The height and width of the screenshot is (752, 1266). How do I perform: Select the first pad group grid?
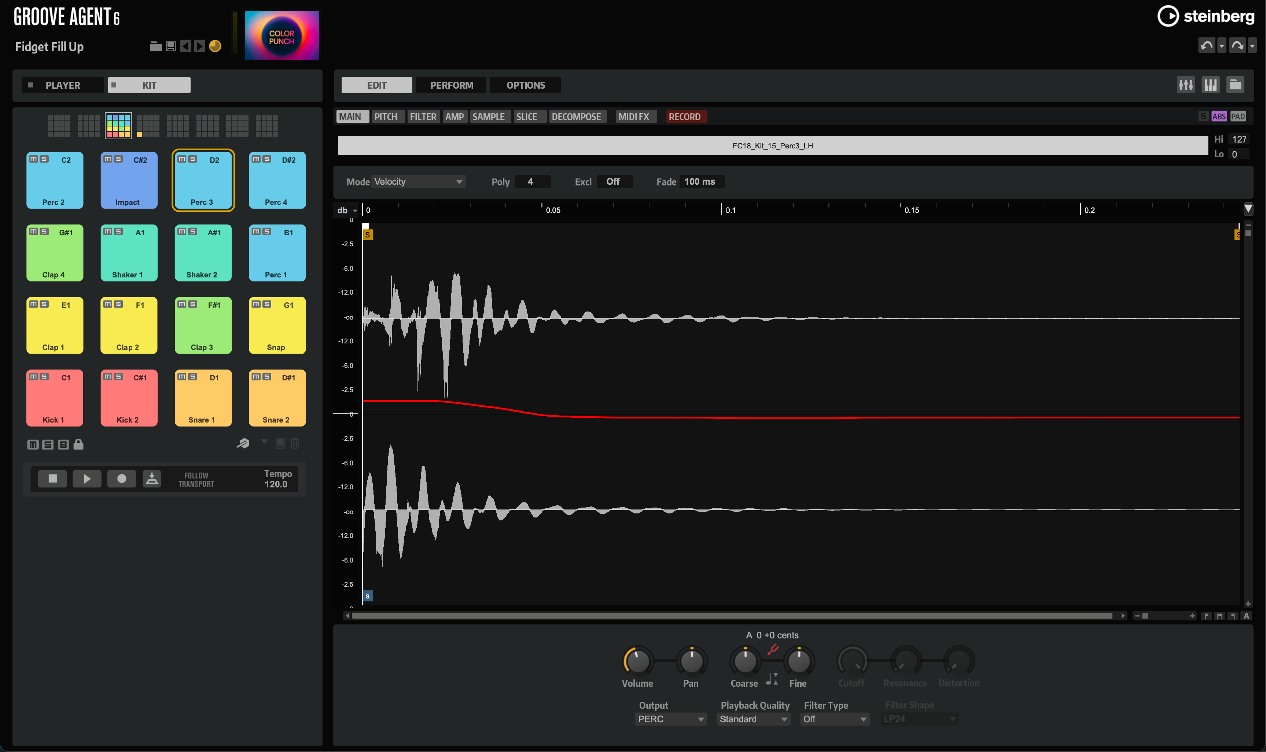pos(59,126)
